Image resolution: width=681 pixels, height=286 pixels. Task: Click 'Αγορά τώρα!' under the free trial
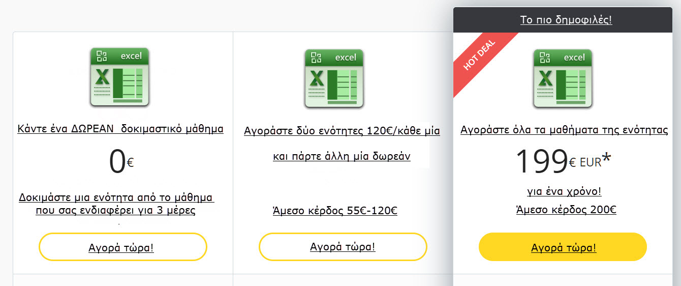(x=123, y=247)
